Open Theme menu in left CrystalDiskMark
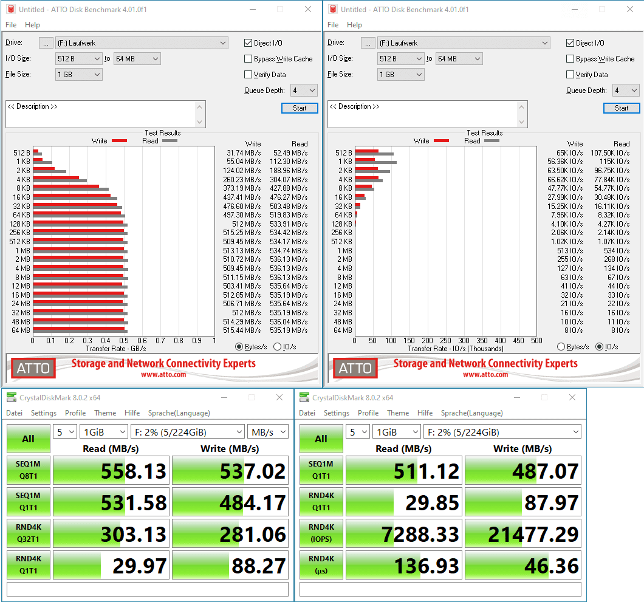This screenshot has width=644, height=602. click(105, 412)
